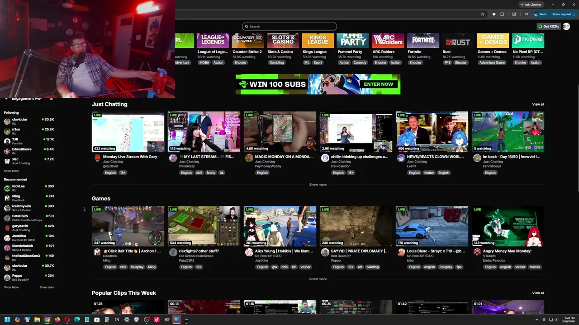Open the Kings League category
Viewport: 579px width, 325px height.
click(318, 41)
